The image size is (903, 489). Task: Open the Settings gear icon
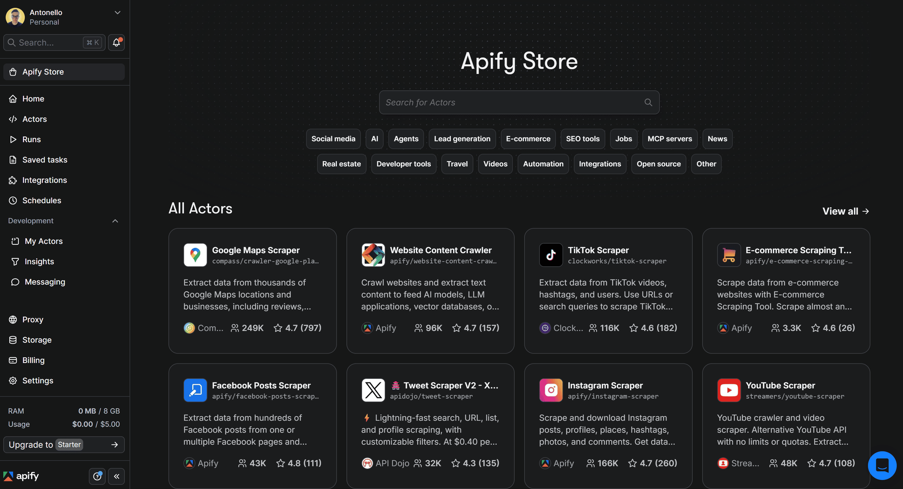click(14, 380)
